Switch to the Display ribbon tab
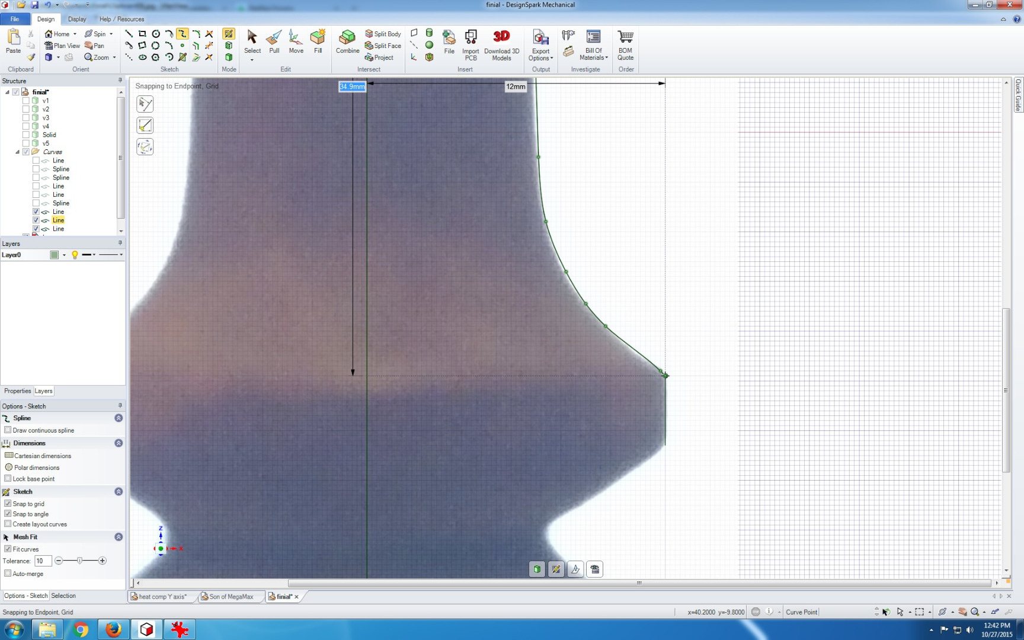The height and width of the screenshot is (640, 1024). [77, 19]
